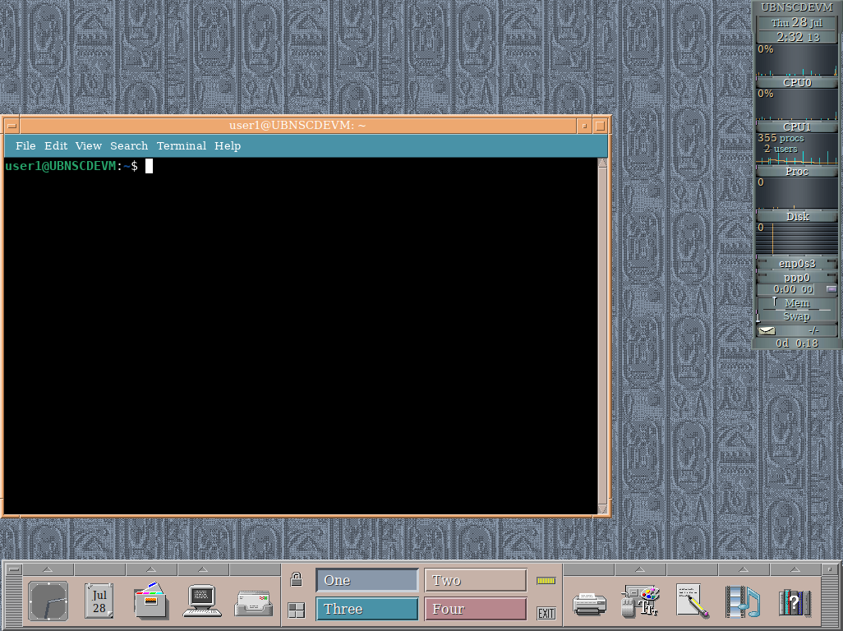Open the Help viewer books icon
Image resolution: width=843 pixels, height=631 pixels.
794,602
